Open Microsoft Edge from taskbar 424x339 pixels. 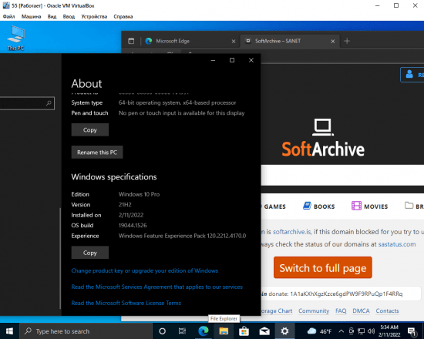click(204, 331)
